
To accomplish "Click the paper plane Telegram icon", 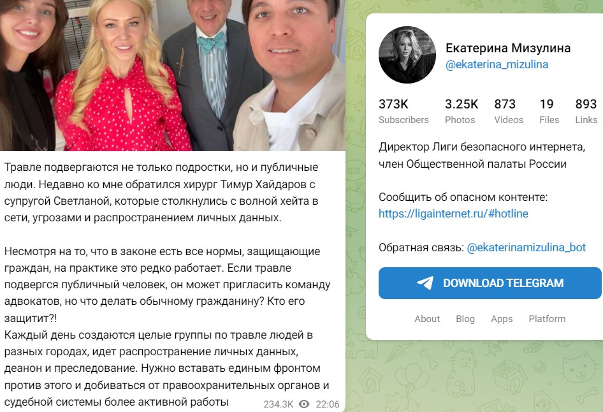I will click(425, 283).
